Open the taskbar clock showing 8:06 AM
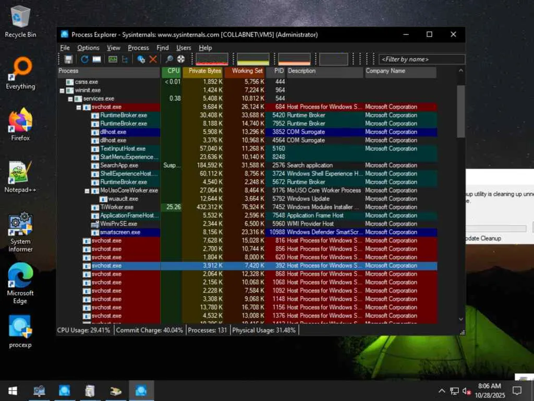This screenshot has width=534, height=401. coord(490,391)
